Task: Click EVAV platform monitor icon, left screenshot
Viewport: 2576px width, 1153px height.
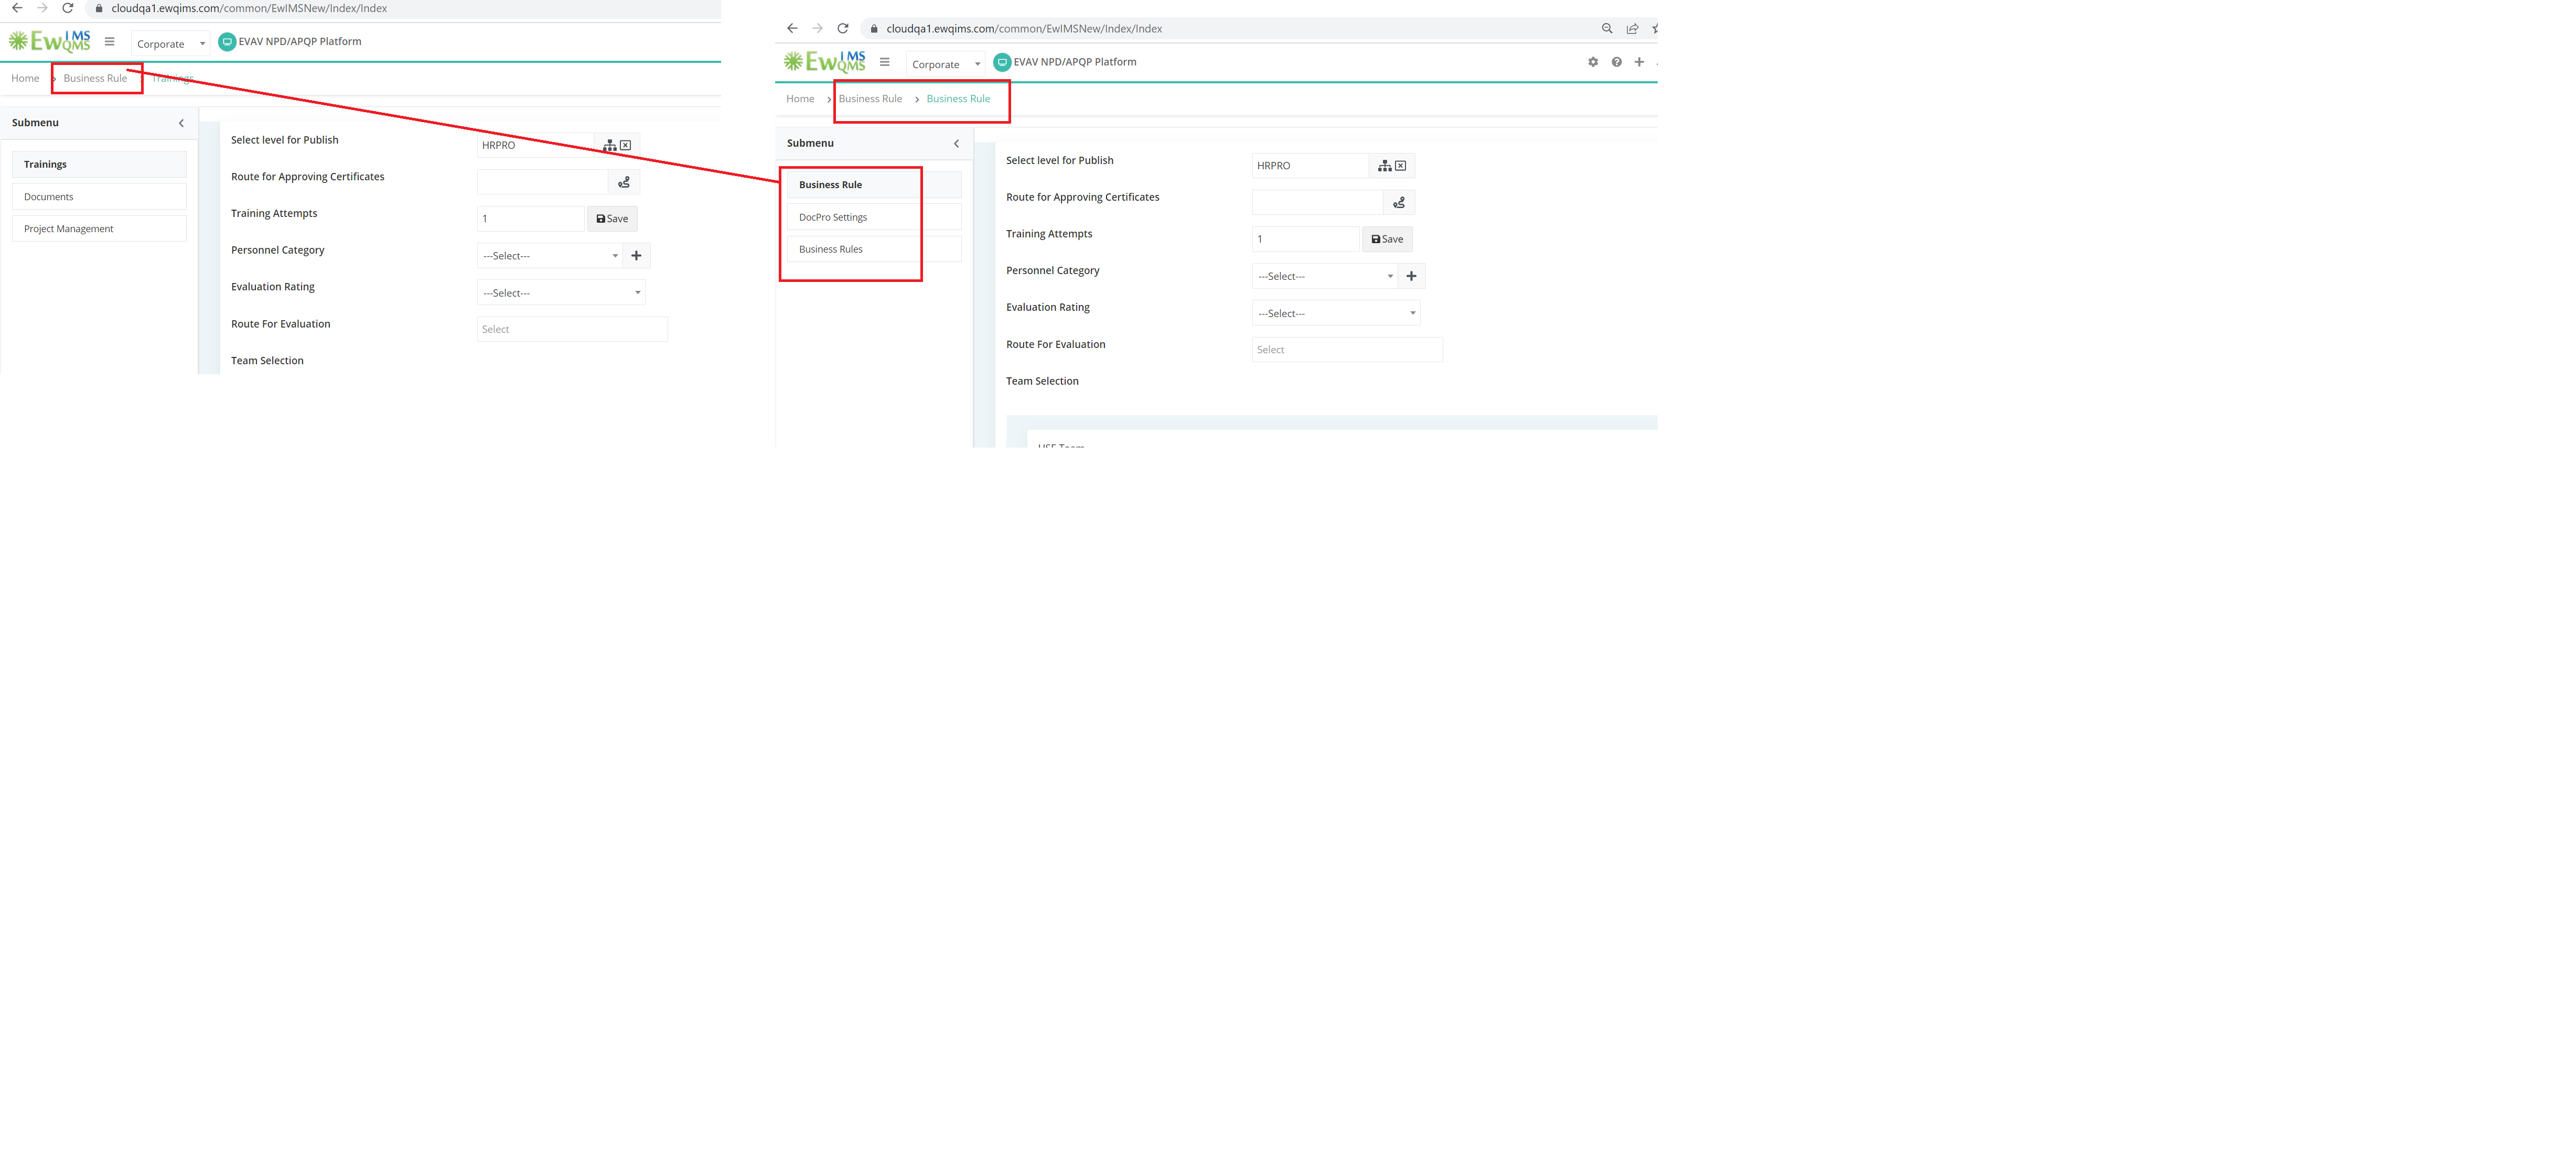Action: point(227,42)
